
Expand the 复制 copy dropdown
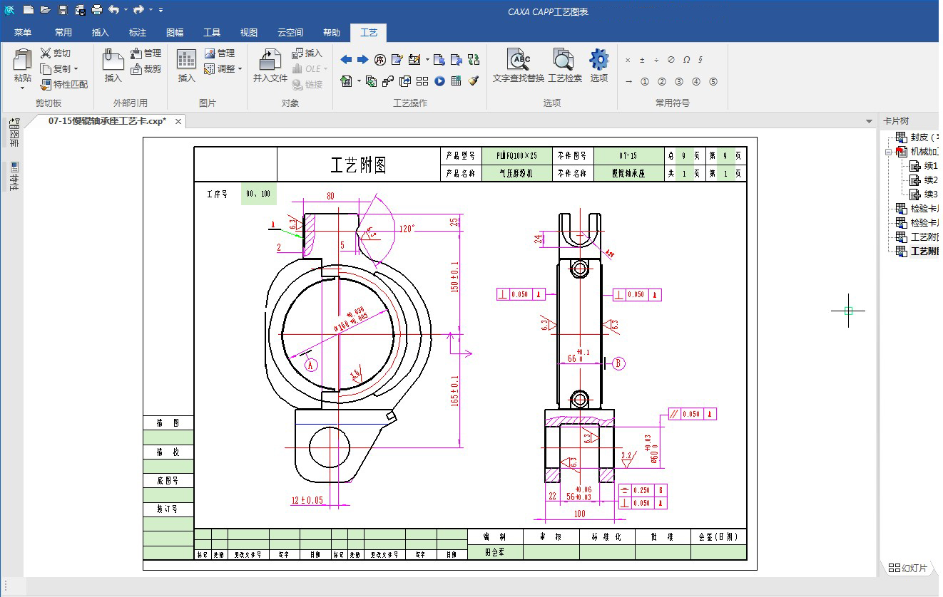[x=76, y=69]
